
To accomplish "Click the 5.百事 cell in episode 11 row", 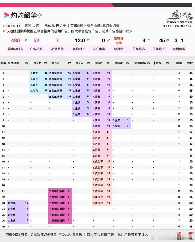I will tap(97, 132).
